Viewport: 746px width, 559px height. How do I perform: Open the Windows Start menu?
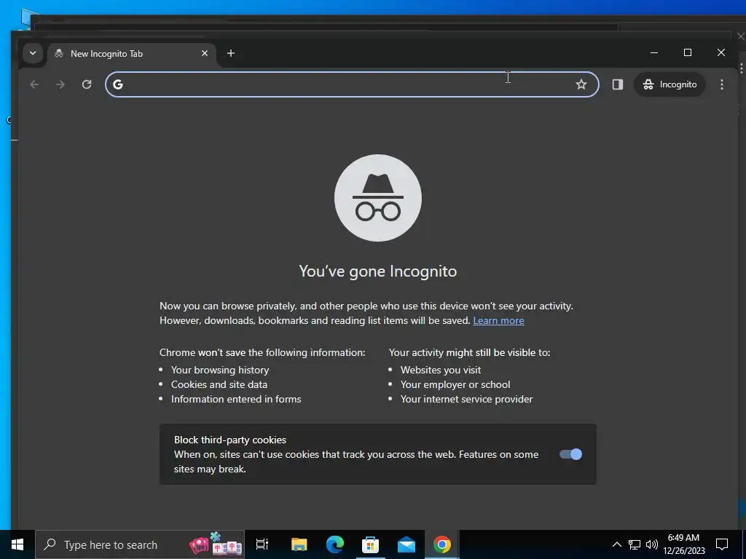(17, 544)
